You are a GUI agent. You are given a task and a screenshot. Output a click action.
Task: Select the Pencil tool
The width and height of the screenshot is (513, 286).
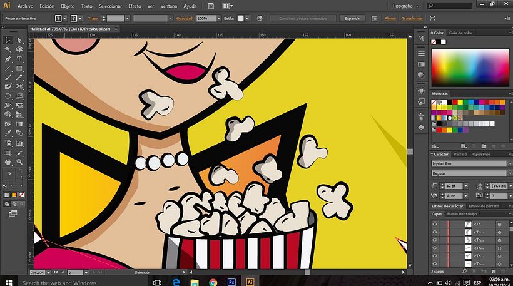coord(19,77)
